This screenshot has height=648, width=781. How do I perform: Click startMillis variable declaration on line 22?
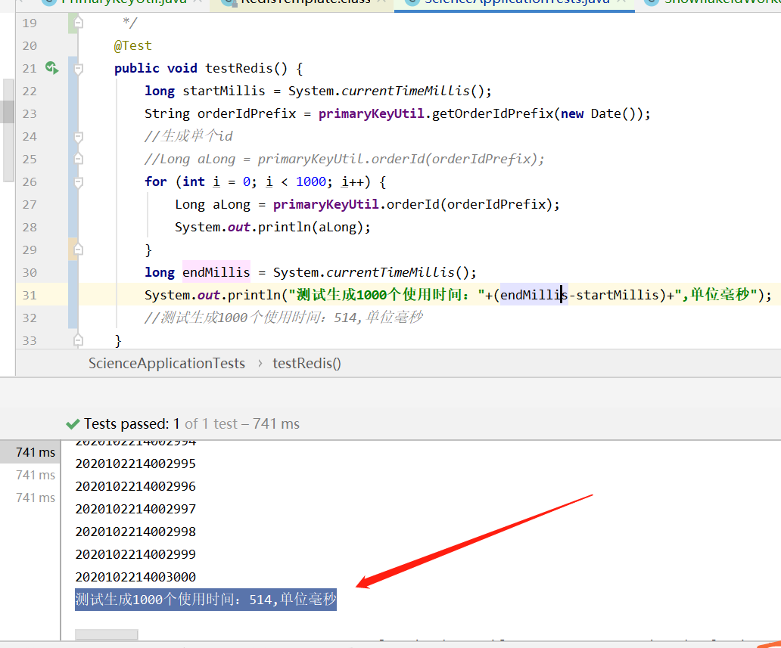pos(224,91)
